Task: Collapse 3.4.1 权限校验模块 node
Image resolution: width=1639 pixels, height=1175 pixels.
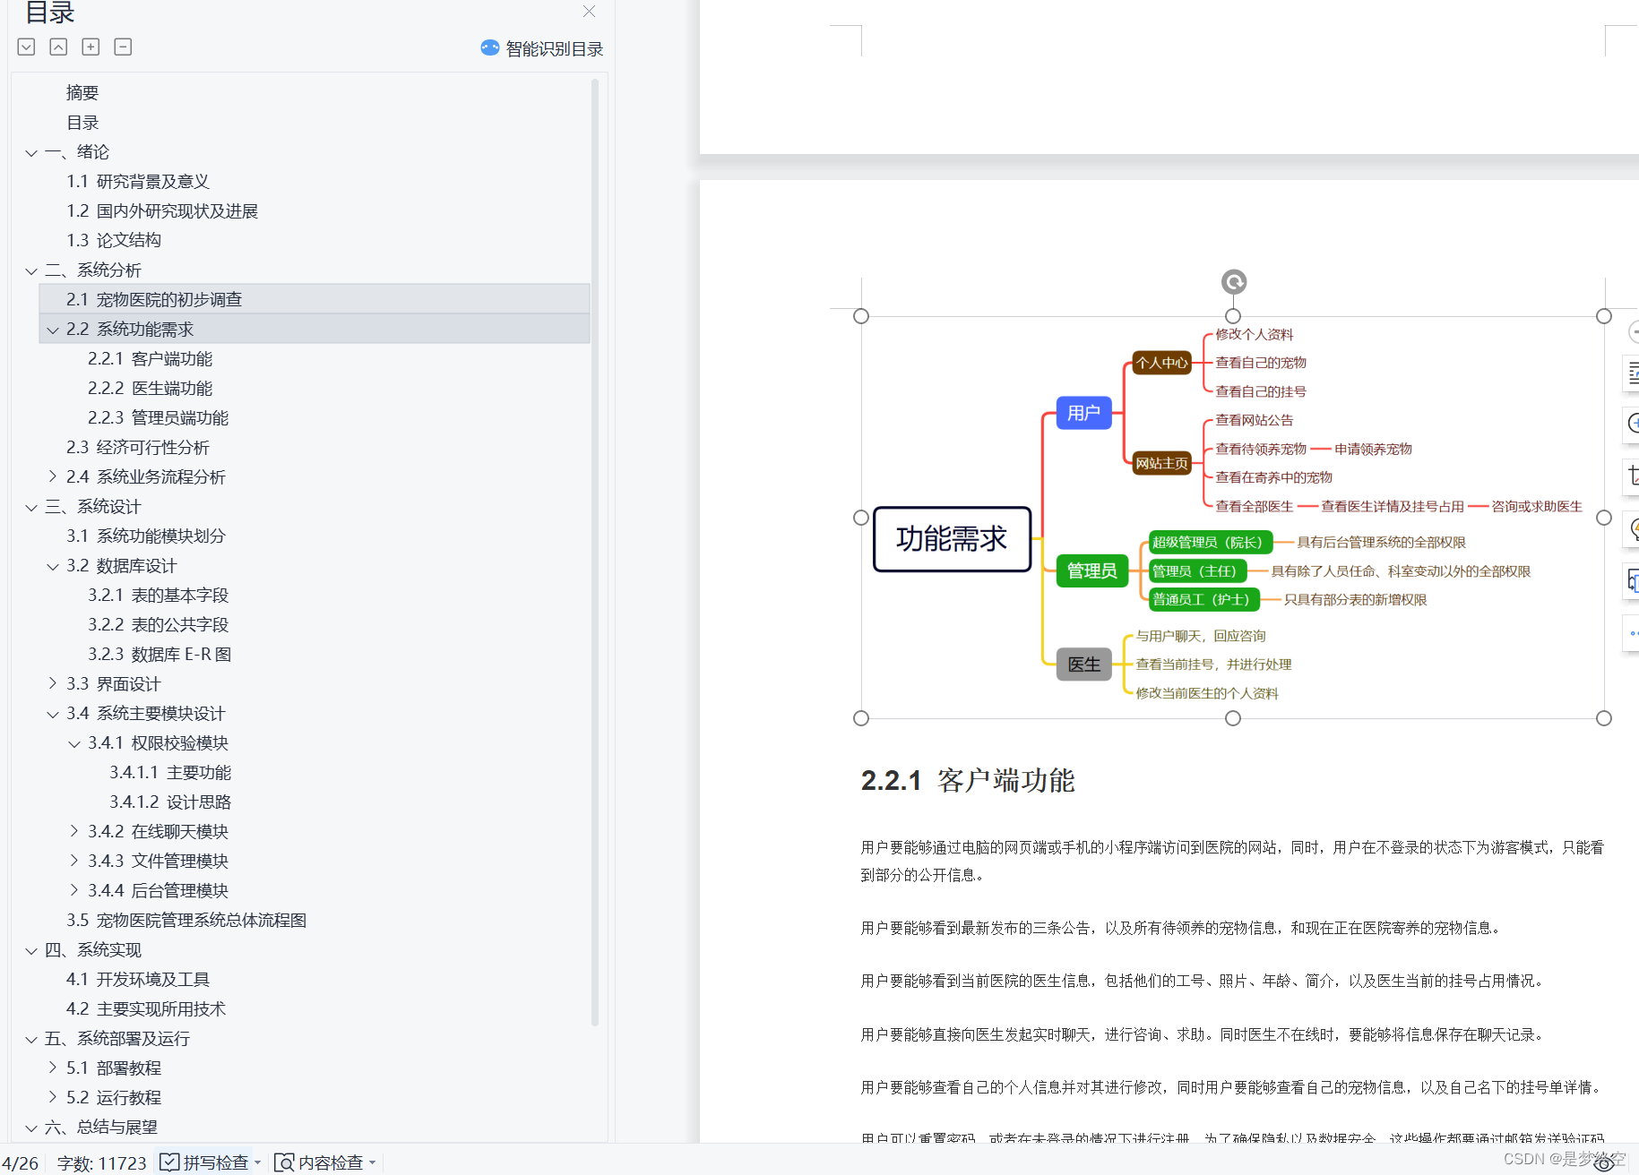Action: (74, 744)
